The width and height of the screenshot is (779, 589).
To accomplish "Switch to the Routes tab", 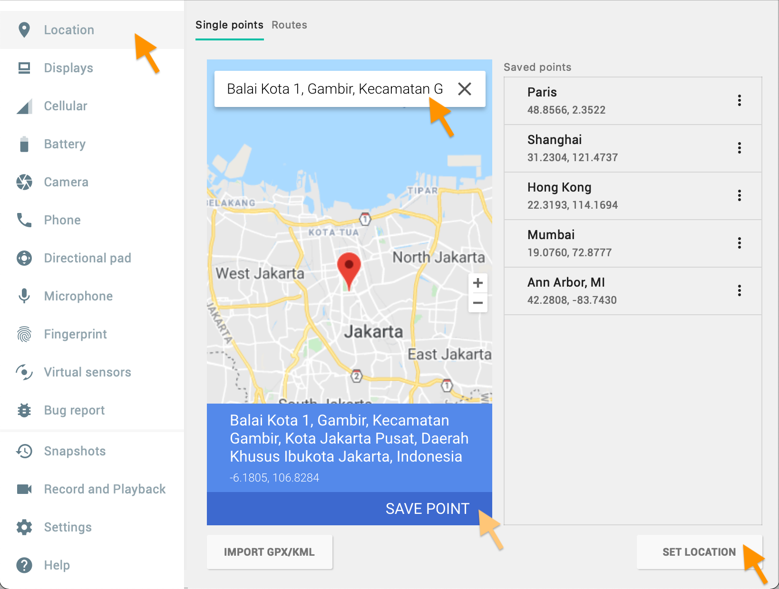I will [289, 25].
